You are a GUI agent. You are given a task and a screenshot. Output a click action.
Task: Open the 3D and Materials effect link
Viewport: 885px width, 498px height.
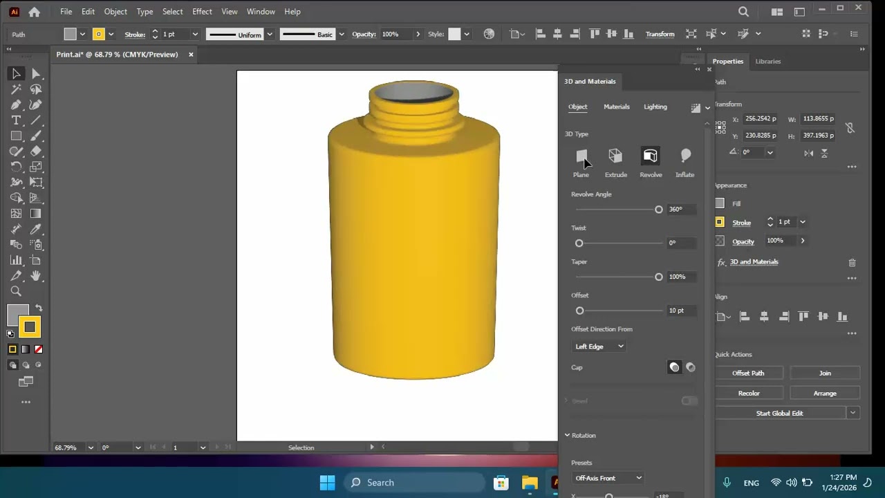pyautogui.click(x=754, y=262)
